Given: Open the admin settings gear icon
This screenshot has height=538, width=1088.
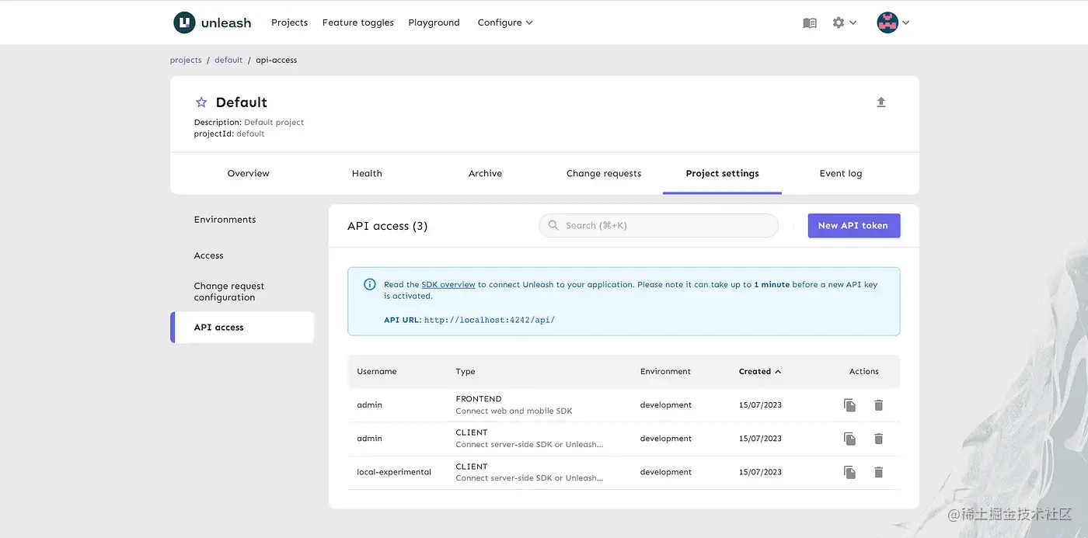Looking at the screenshot, I should [838, 23].
